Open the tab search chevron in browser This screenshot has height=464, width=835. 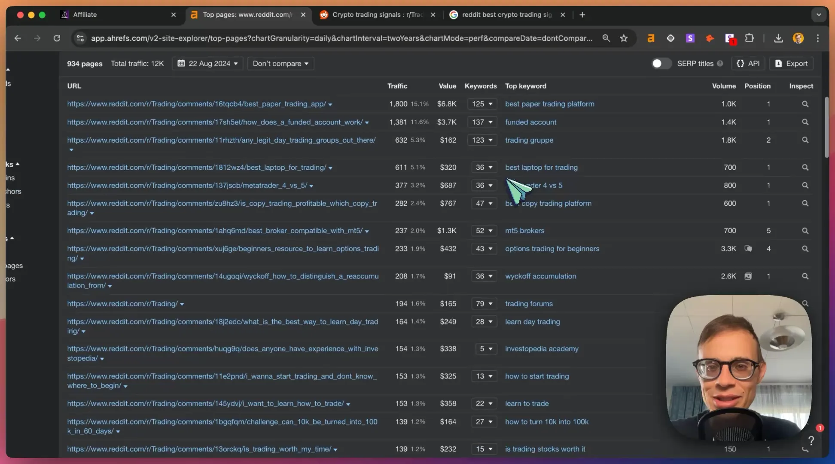(x=819, y=15)
